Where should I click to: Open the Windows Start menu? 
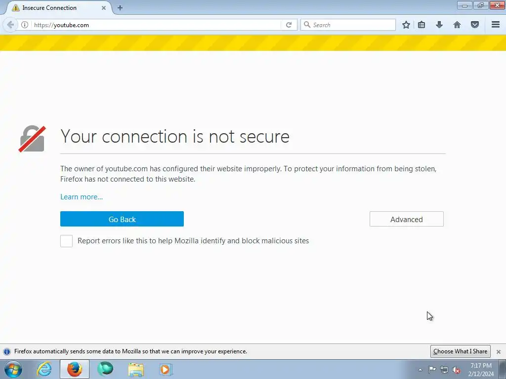pyautogui.click(x=13, y=369)
